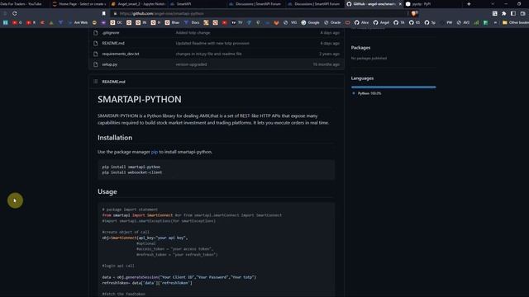Image resolution: width=529 pixels, height=297 pixels.
Task: Open the Angel GitHub bookmark
Action: [x=381, y=22]
